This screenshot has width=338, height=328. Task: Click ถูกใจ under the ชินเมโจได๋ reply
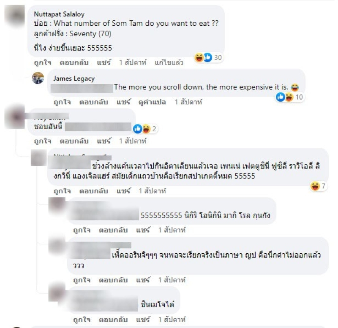click(82, 320)
